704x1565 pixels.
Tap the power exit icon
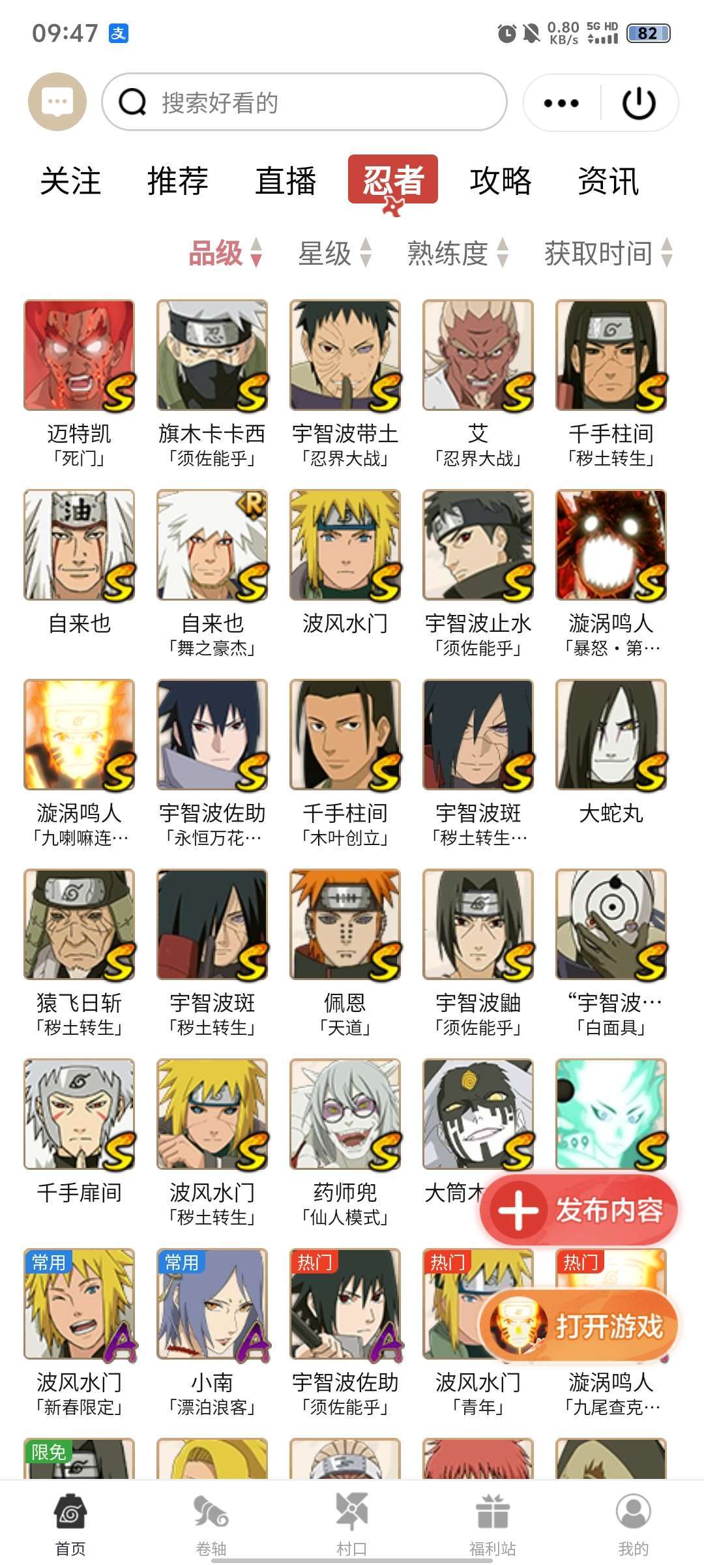(638, 103)
